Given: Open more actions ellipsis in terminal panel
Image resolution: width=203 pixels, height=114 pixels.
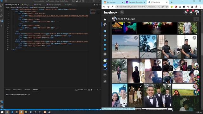Looking at the screenshot, I should 95,90.
